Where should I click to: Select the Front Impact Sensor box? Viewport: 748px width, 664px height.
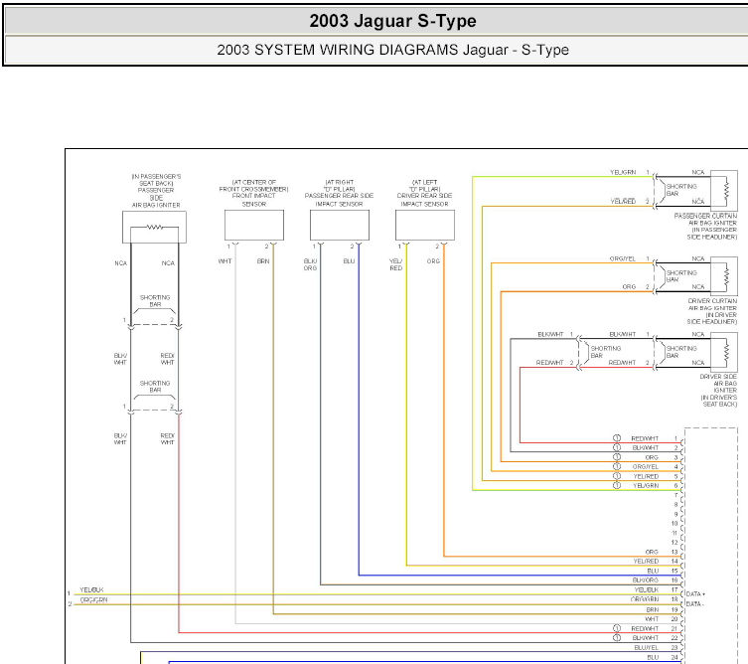(254, 225)
